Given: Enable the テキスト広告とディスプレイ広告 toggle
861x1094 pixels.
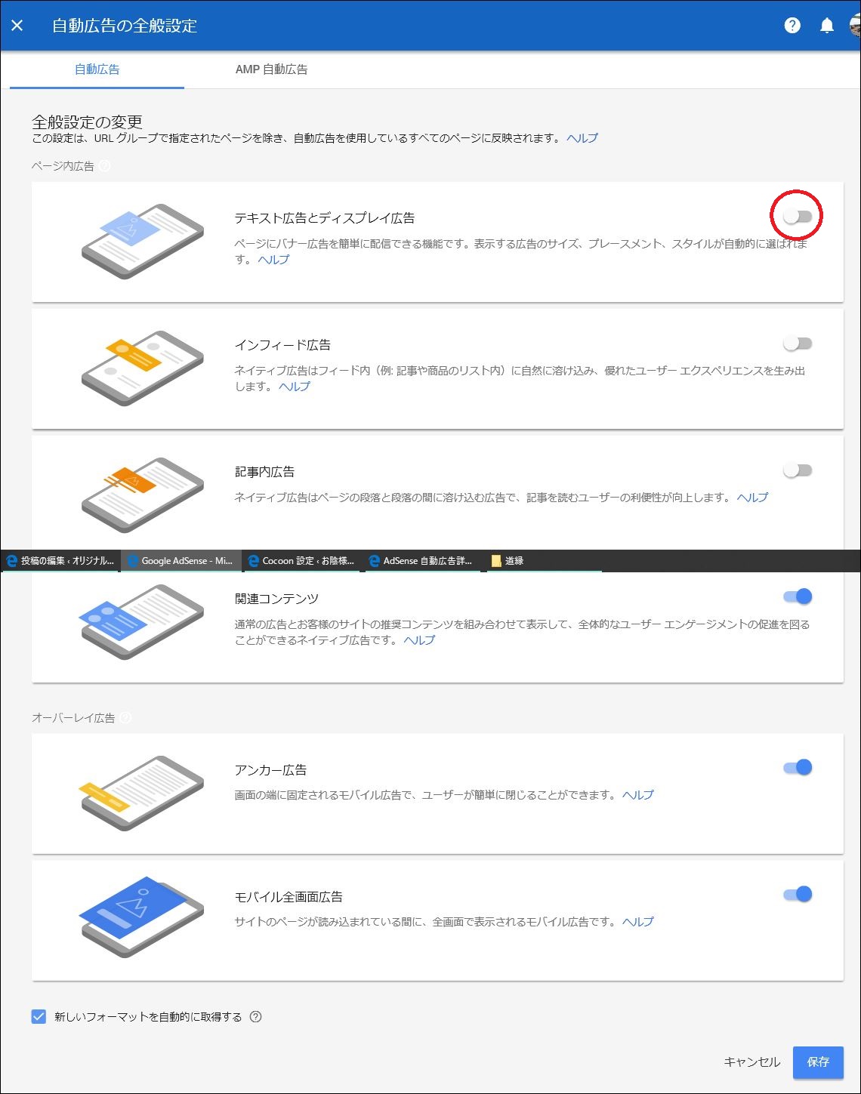Looking at the screenshot, I should coord(798,217).
